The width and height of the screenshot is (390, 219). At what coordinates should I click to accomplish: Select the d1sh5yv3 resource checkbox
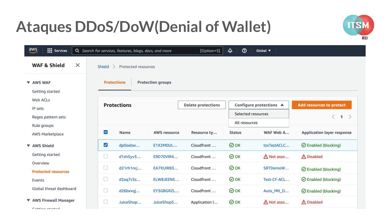106,156
